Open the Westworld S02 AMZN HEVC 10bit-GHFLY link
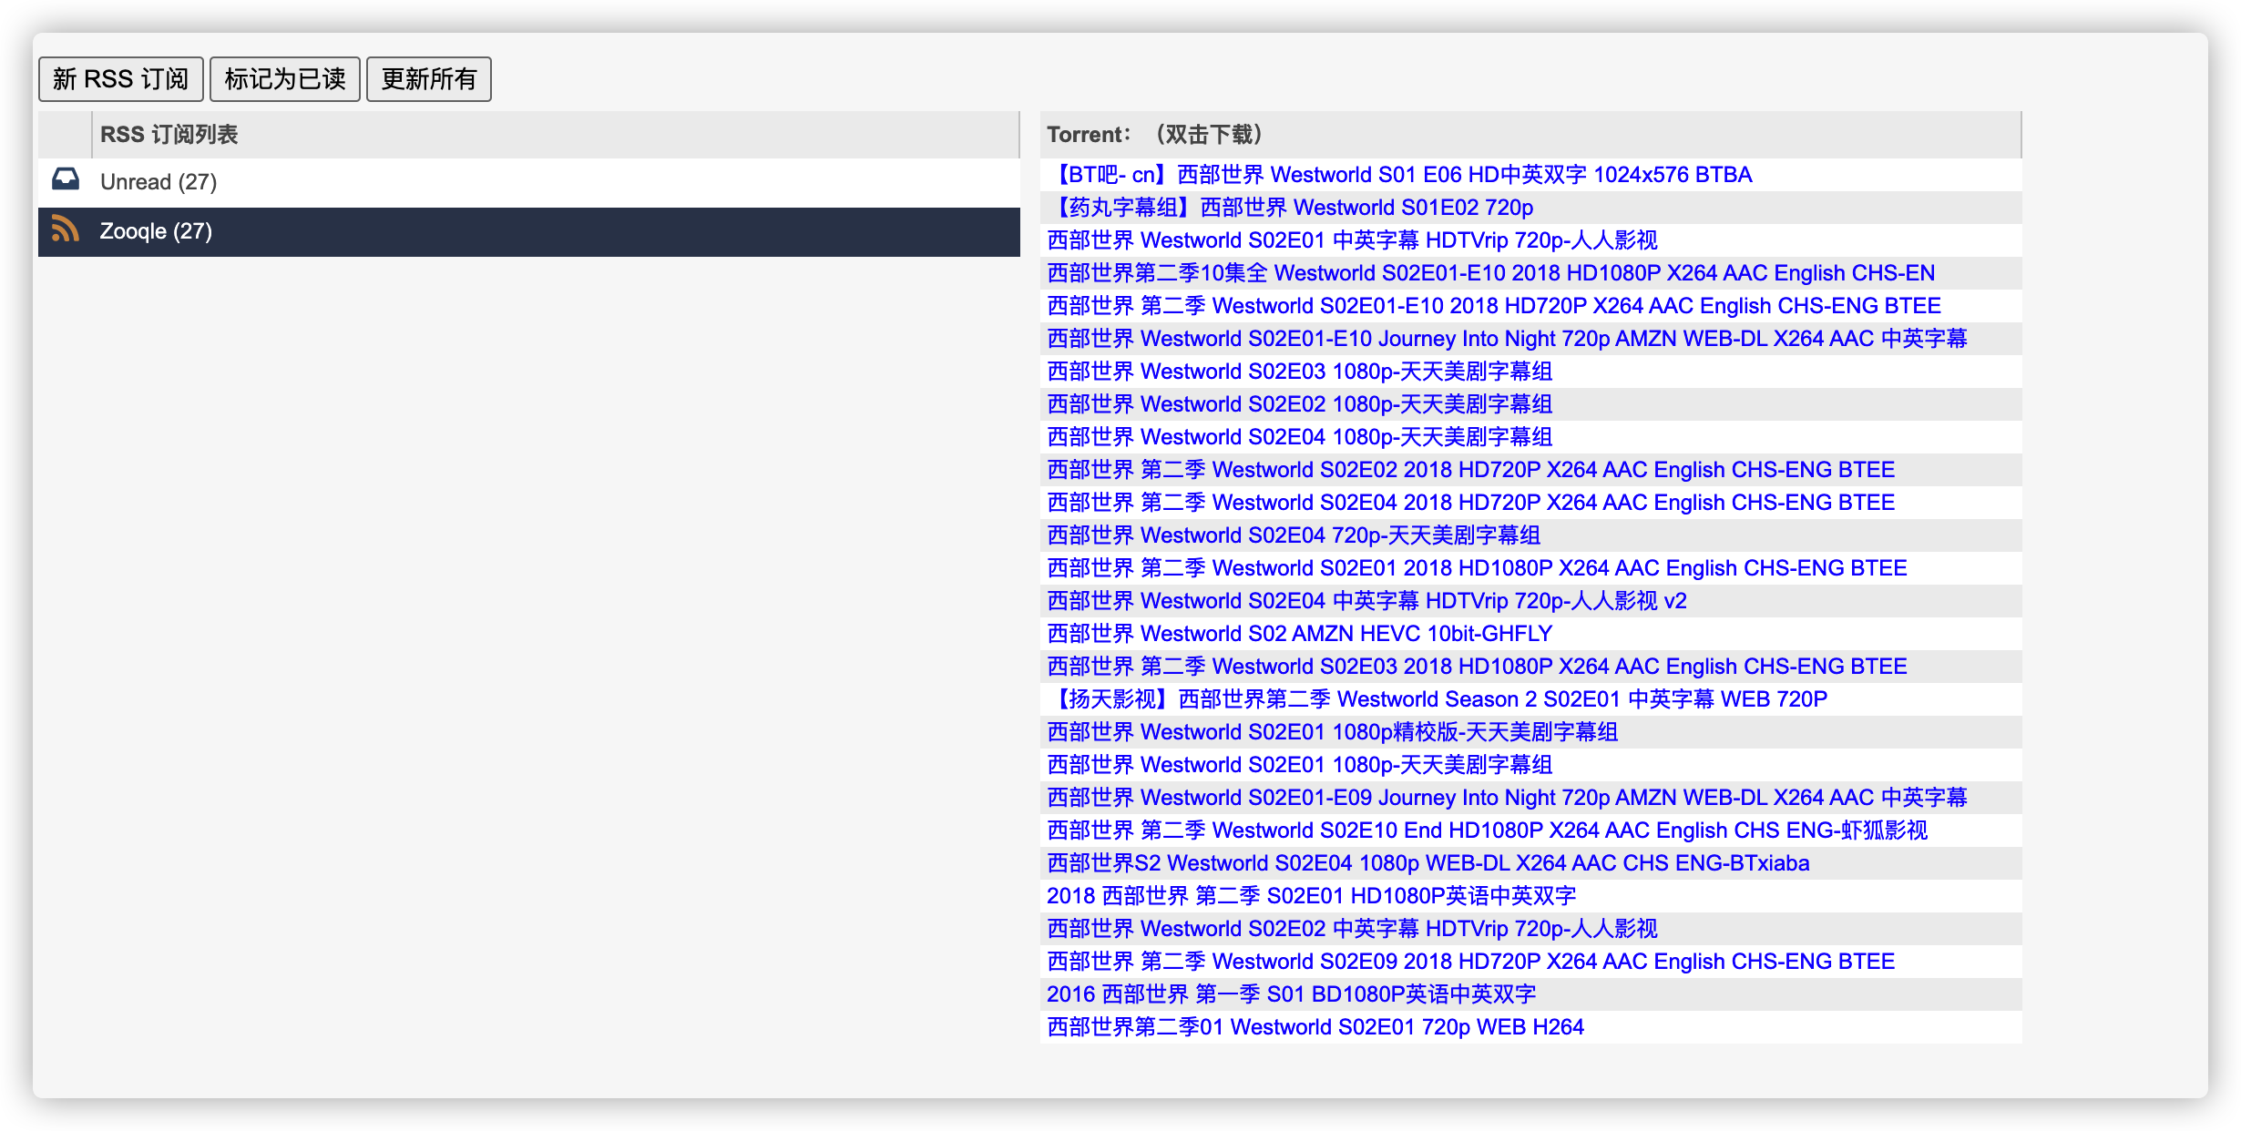 1300,634
